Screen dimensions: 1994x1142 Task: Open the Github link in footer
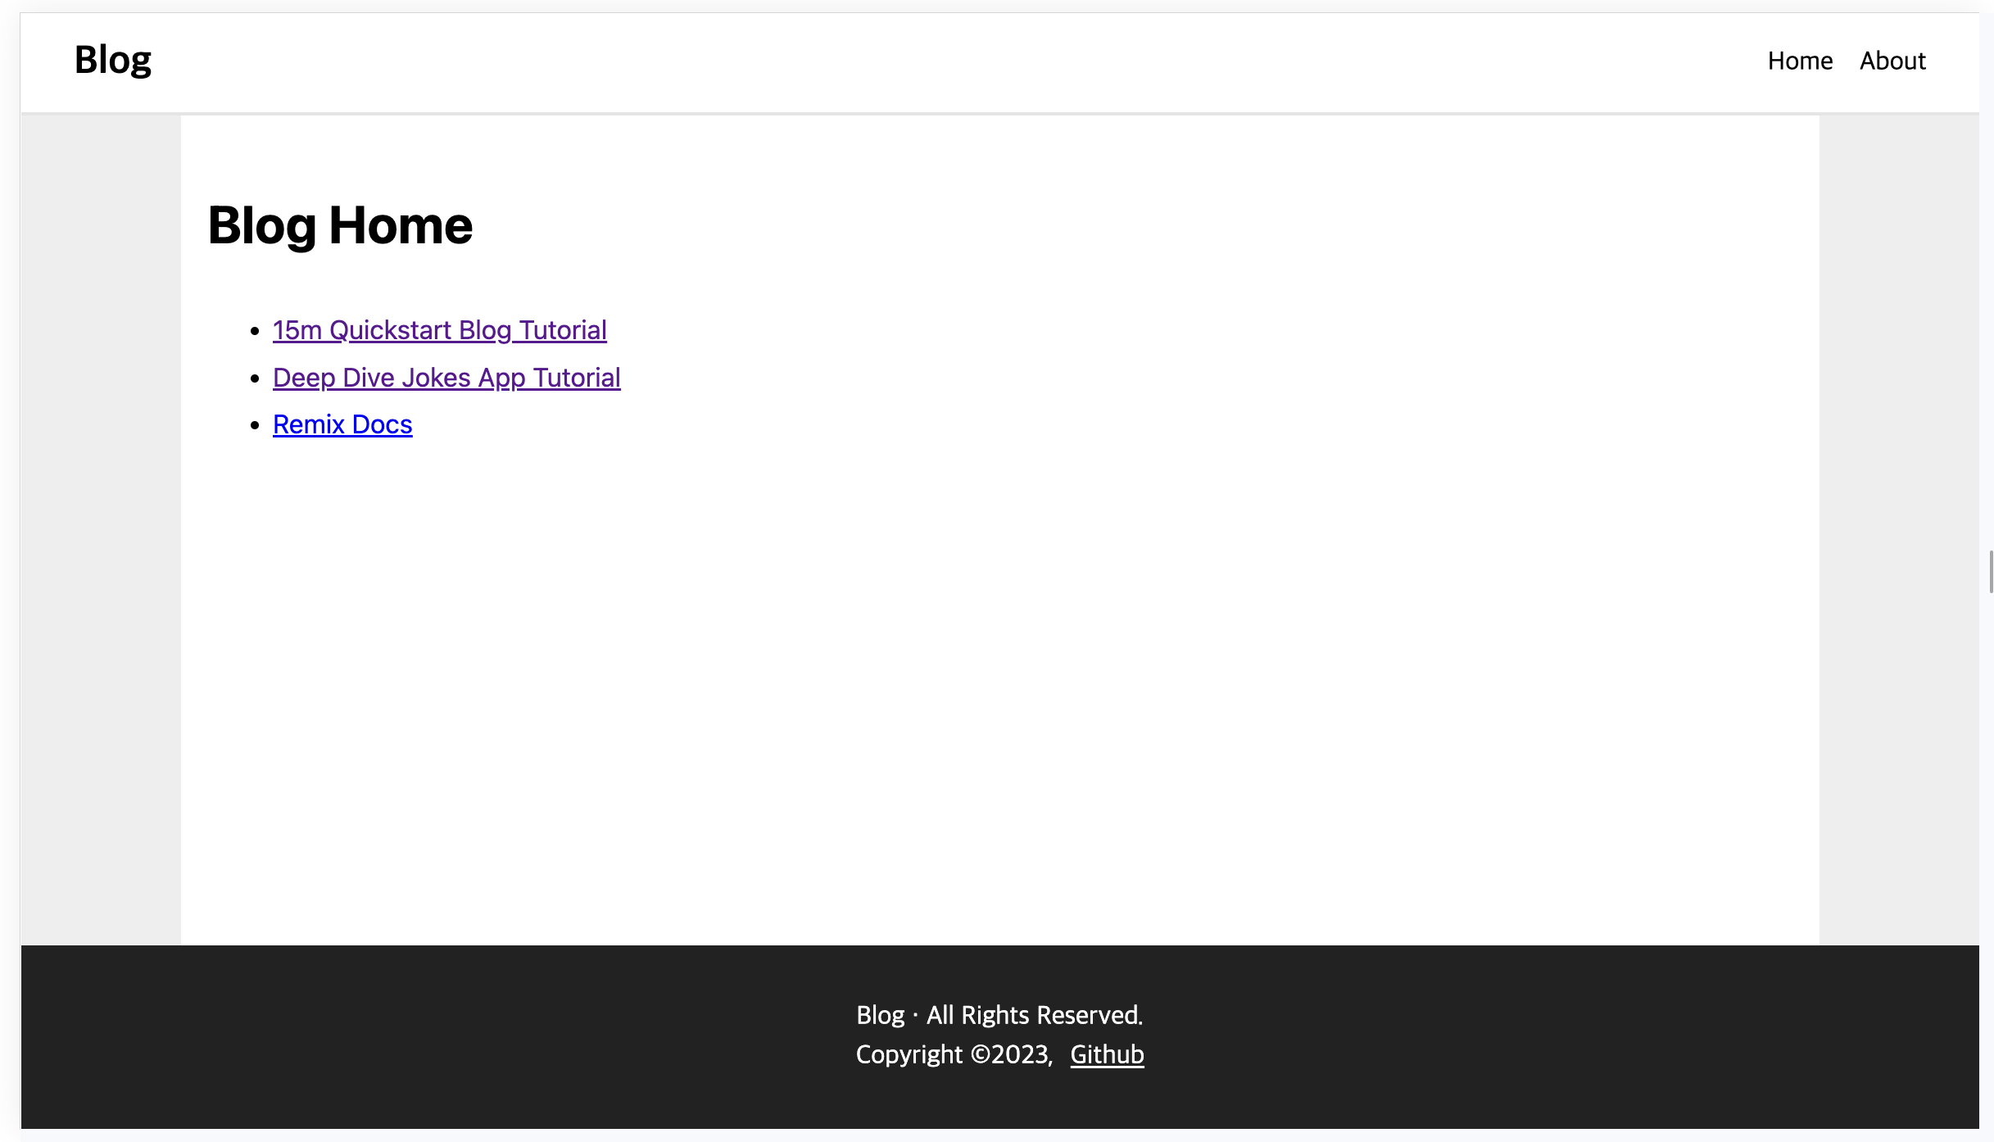1106,1054
